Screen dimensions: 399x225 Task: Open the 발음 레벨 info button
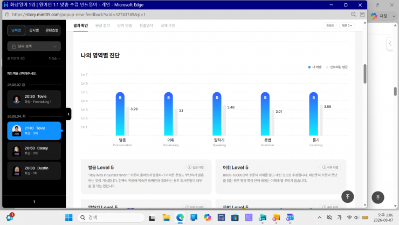(196, 167)
